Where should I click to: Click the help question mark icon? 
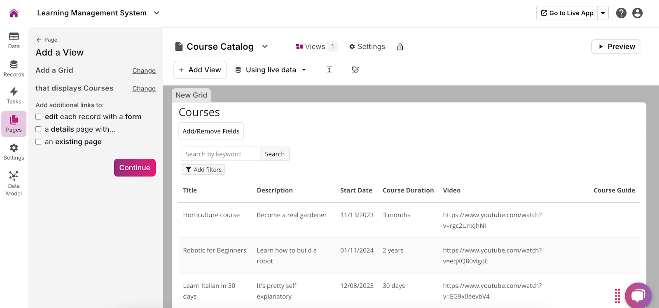coord(621,13)
